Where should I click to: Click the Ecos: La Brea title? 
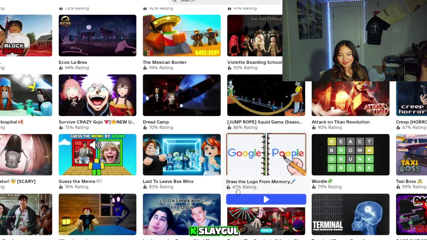(73, 62)
